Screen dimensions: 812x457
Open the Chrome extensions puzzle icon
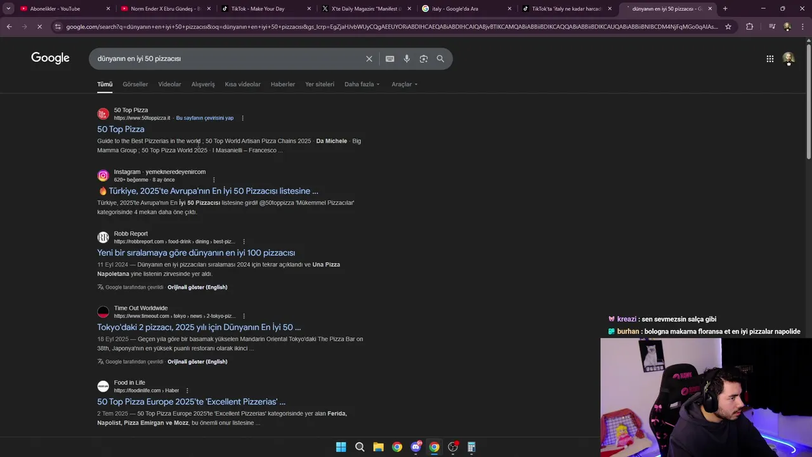pos(749,27)
